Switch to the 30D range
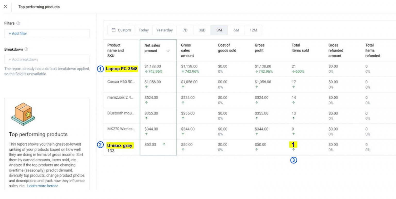This screenshot has height=199, width=396. pyautogui.click(x=202, y=30)
